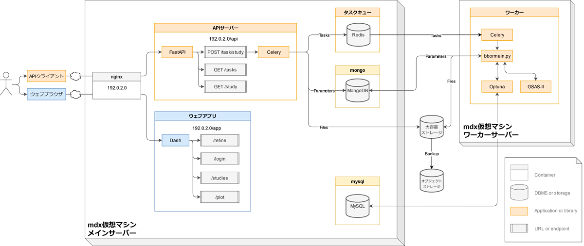
Task: Click the Files label below bbormain.py arrow
Action: pyautogui.click(x=451, y=81)
